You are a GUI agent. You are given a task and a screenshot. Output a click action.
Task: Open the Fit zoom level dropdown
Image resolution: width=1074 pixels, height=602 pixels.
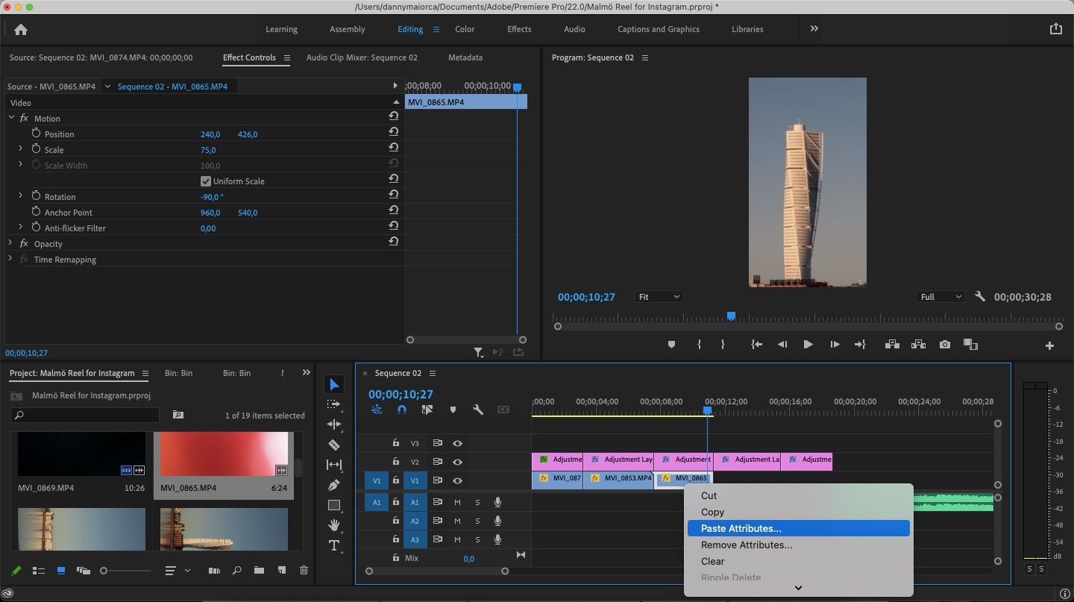[x=659, y=297]
